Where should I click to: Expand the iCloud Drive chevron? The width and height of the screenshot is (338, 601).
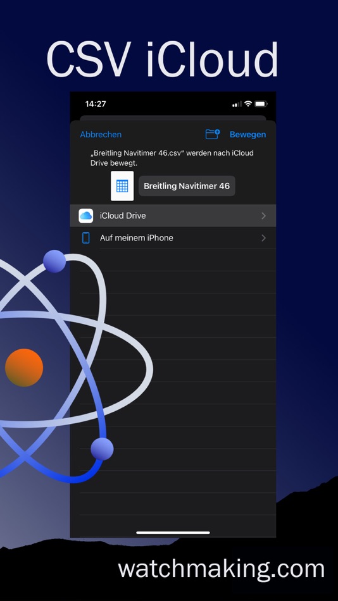pos(263,216)
